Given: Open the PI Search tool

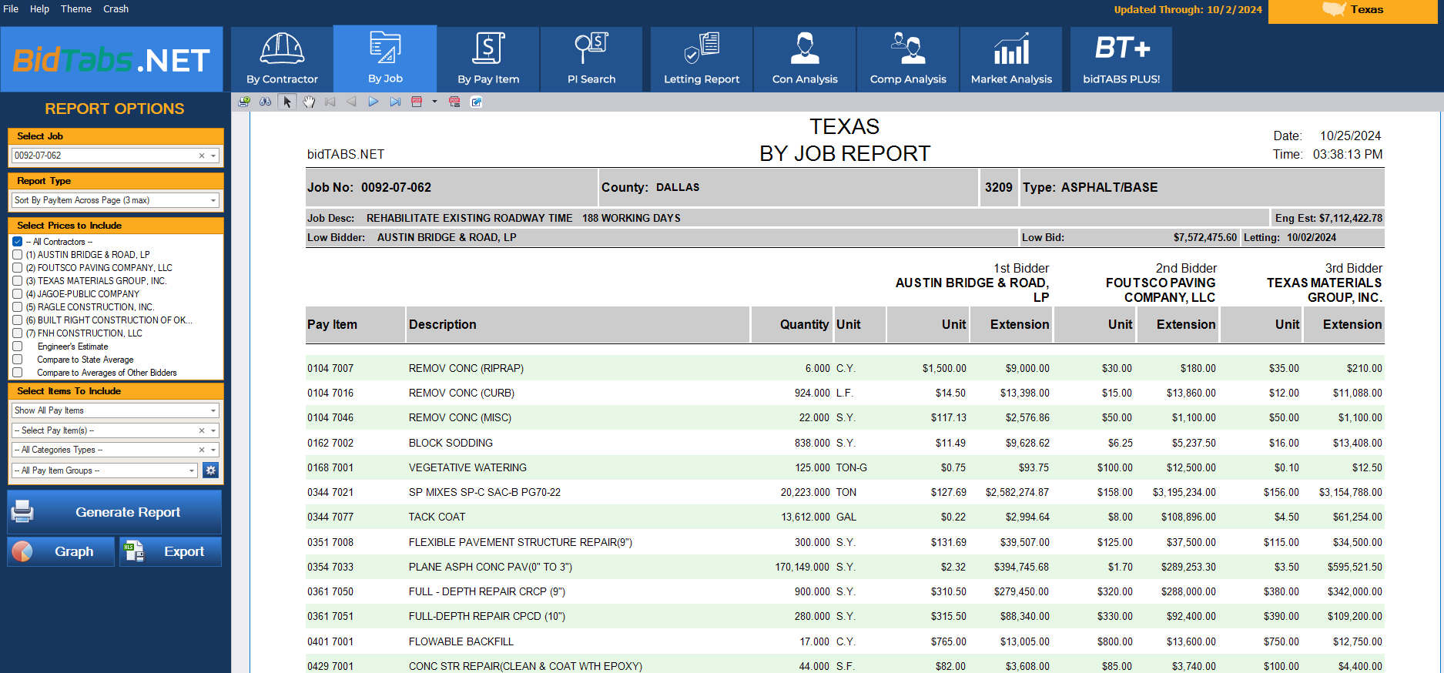Looking at the screenshot, I should pyautogui.click(x=591, y=59).
